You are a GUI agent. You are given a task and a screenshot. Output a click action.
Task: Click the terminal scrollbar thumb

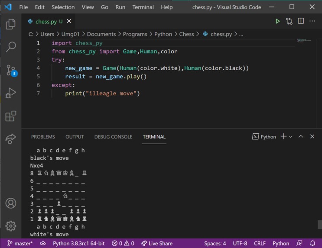pos(320,225)
